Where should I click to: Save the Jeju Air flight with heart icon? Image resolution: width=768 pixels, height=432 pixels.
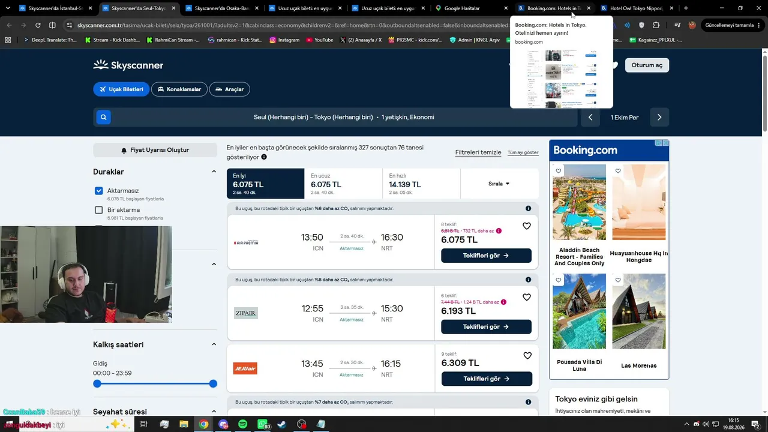(527, 356)
